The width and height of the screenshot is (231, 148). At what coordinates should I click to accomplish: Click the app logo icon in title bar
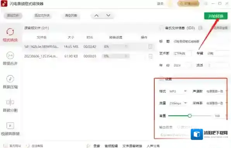4,3
